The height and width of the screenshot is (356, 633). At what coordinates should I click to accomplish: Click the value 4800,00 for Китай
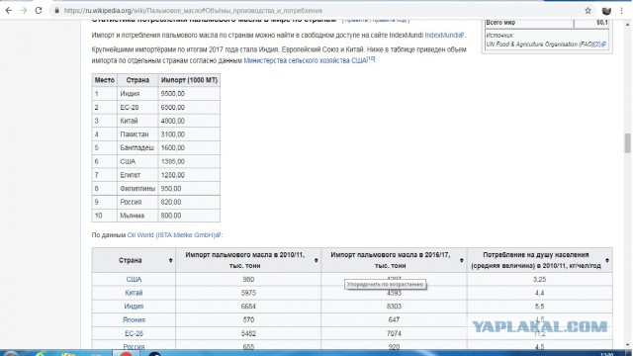tap(173, 121)
